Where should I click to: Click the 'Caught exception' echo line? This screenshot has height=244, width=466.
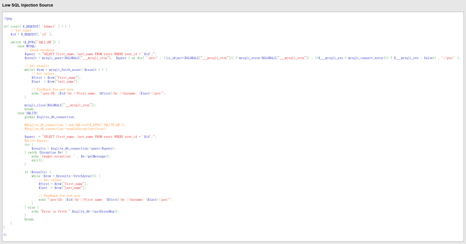point(71,156)
